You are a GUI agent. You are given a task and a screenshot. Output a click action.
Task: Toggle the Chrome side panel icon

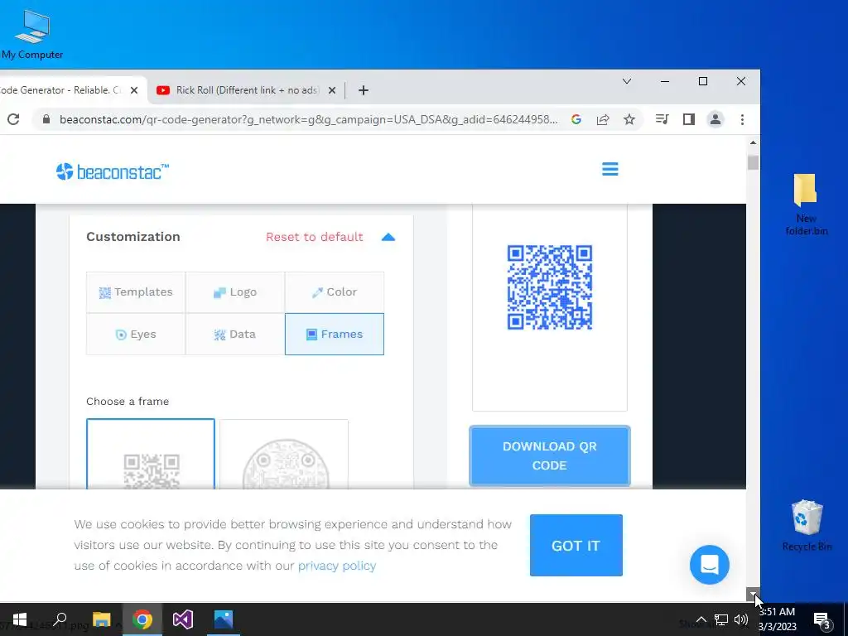[688, 119]
